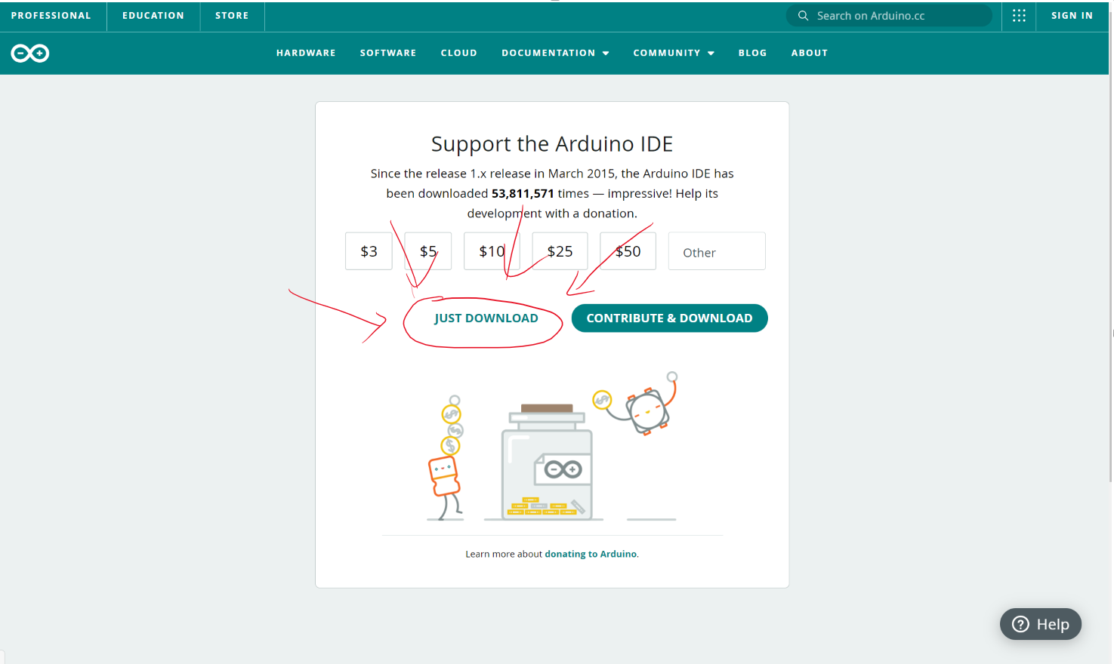This screenshot has height=664, width=1114.
Task: Focus the Other amount field
Action: click(x=717, y=251)
